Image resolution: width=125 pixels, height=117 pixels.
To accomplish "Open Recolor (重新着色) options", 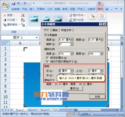I will click(11, 25).
